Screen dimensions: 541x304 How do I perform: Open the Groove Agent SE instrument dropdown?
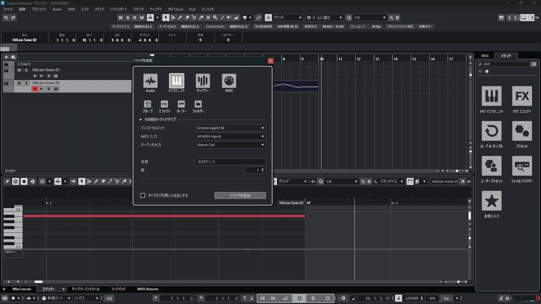pyautogui.click(x=230, y=128)
